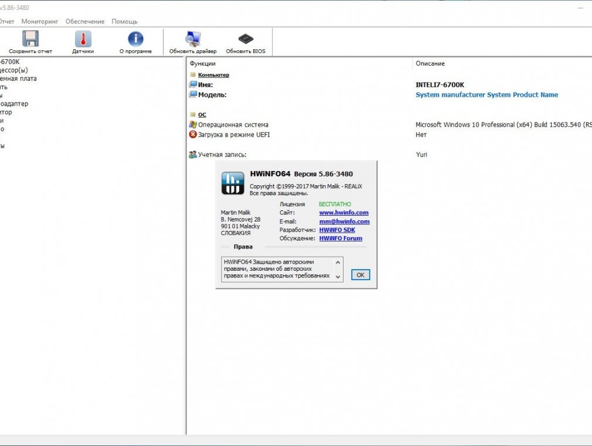Select the Загрузка в режиме UEFI row
The height and width of the screenshot is (446, 592).
[x=234, y=135]
